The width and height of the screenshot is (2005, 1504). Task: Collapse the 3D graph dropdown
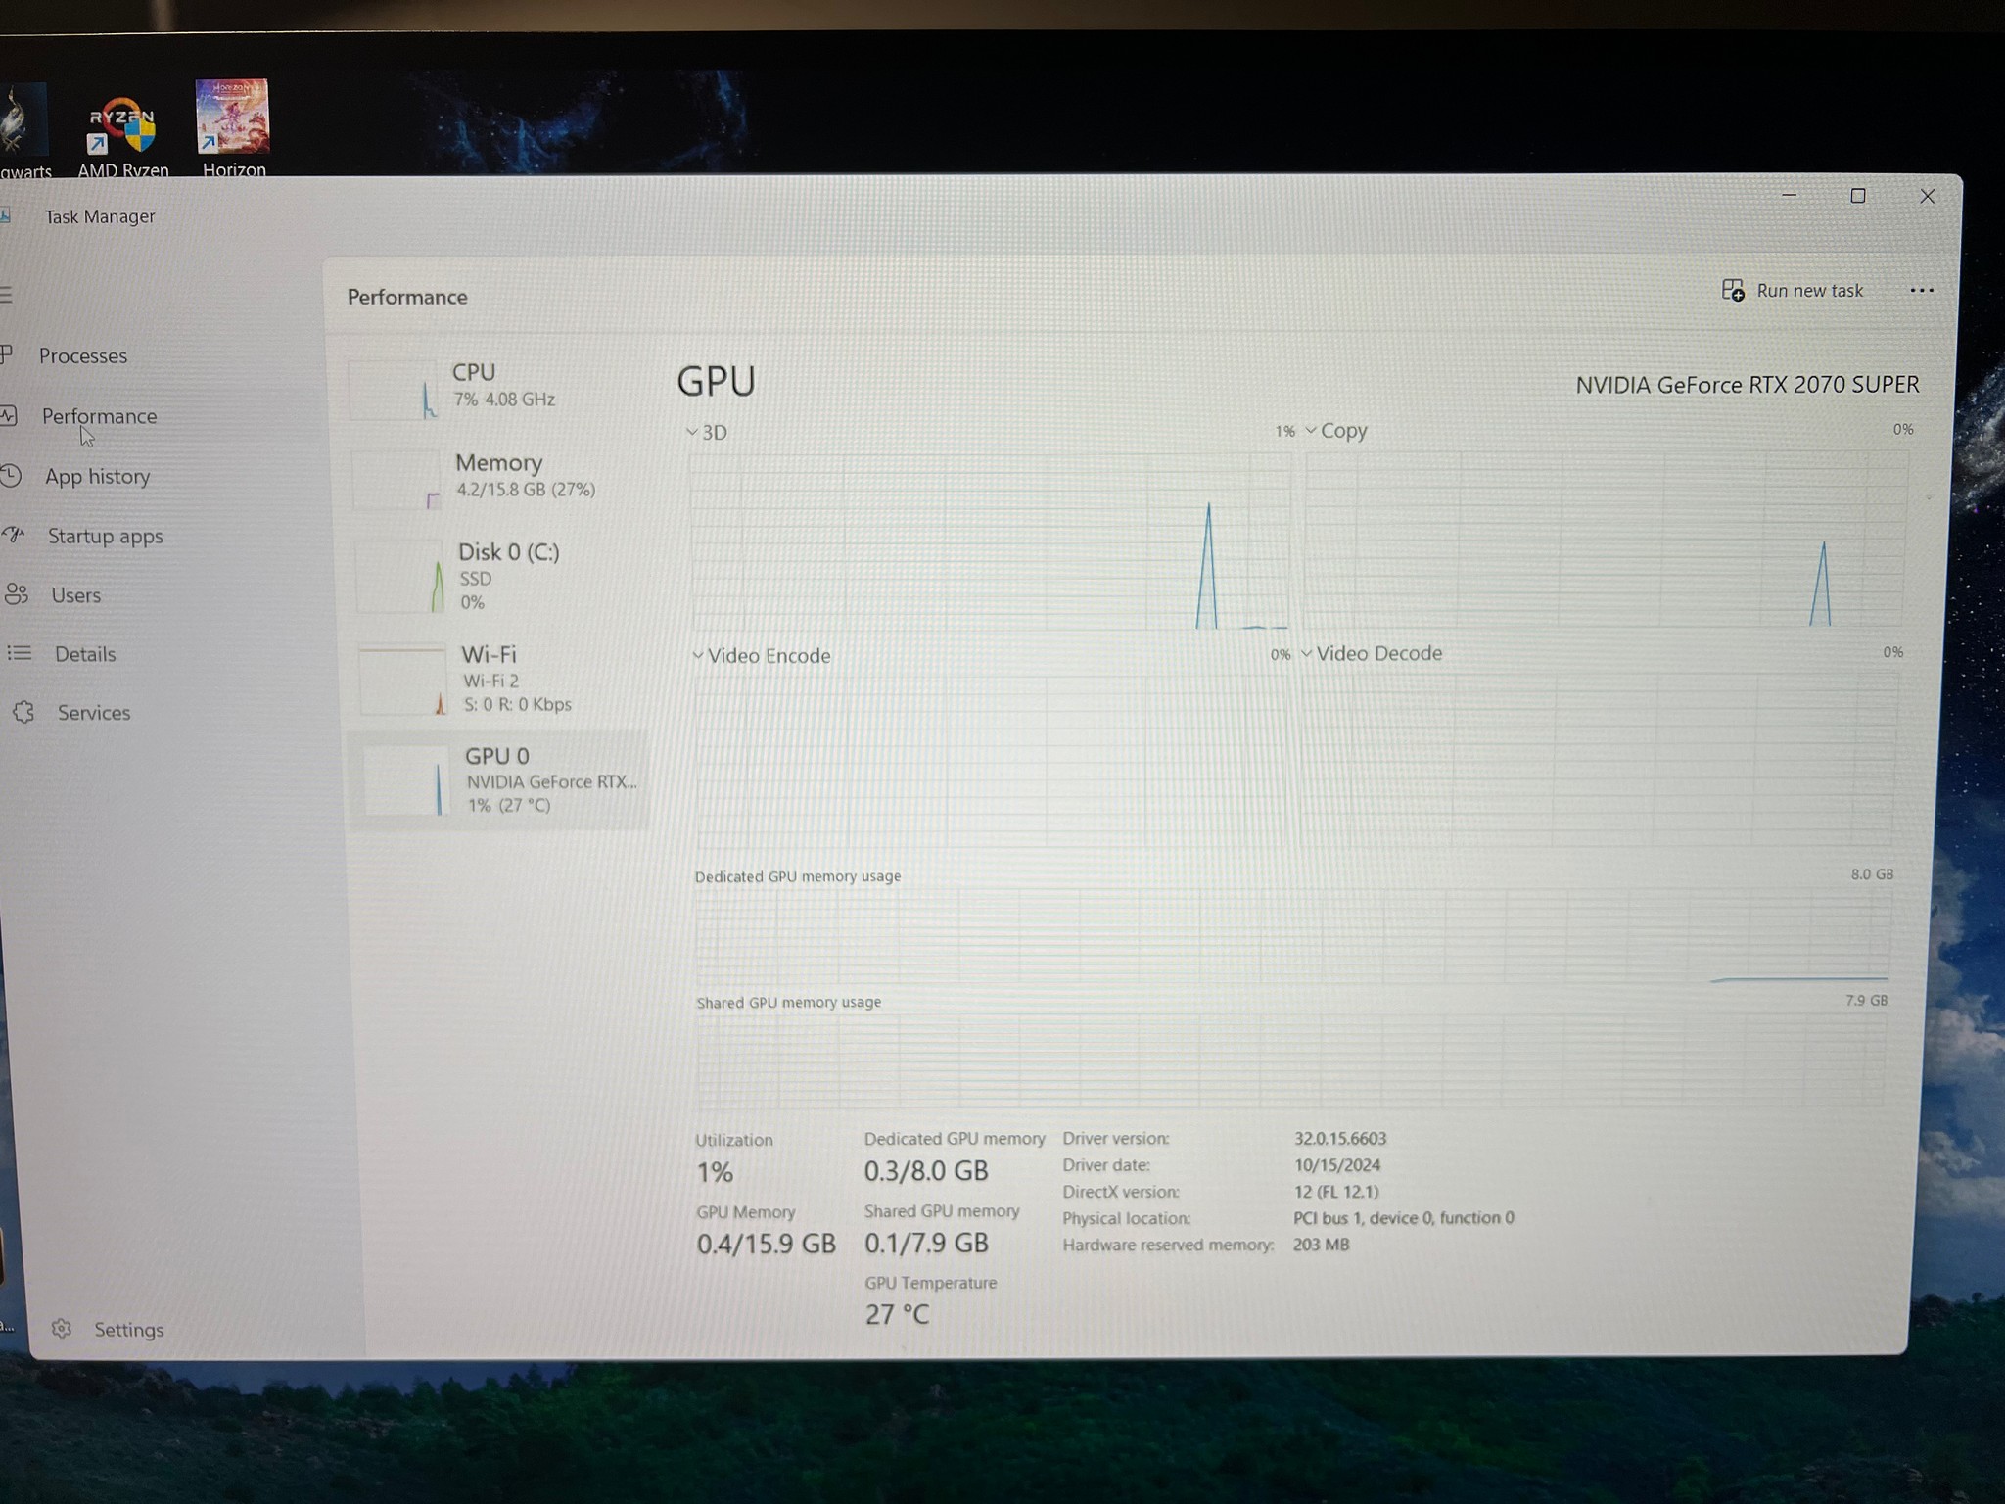(692, 432)
